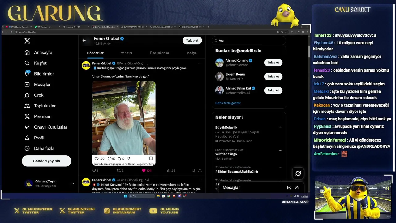Open Keşfet from the sidebar
This screenshot has height=223, width=396.
pos(36,63)
